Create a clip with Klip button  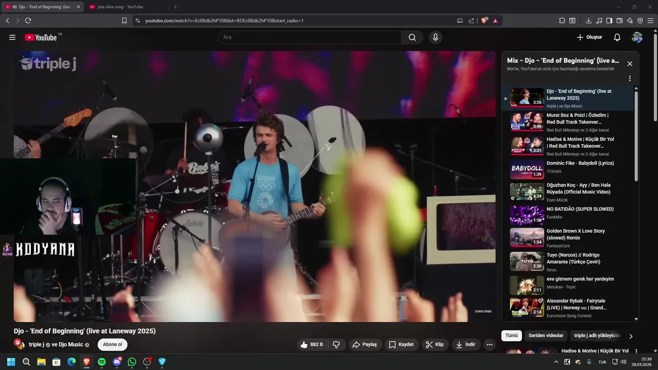pos(434,344)
